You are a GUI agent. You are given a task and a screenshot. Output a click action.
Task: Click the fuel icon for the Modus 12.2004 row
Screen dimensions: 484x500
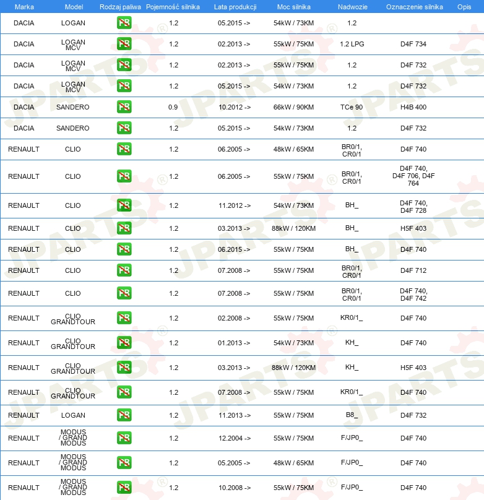(x=124, y=438)
